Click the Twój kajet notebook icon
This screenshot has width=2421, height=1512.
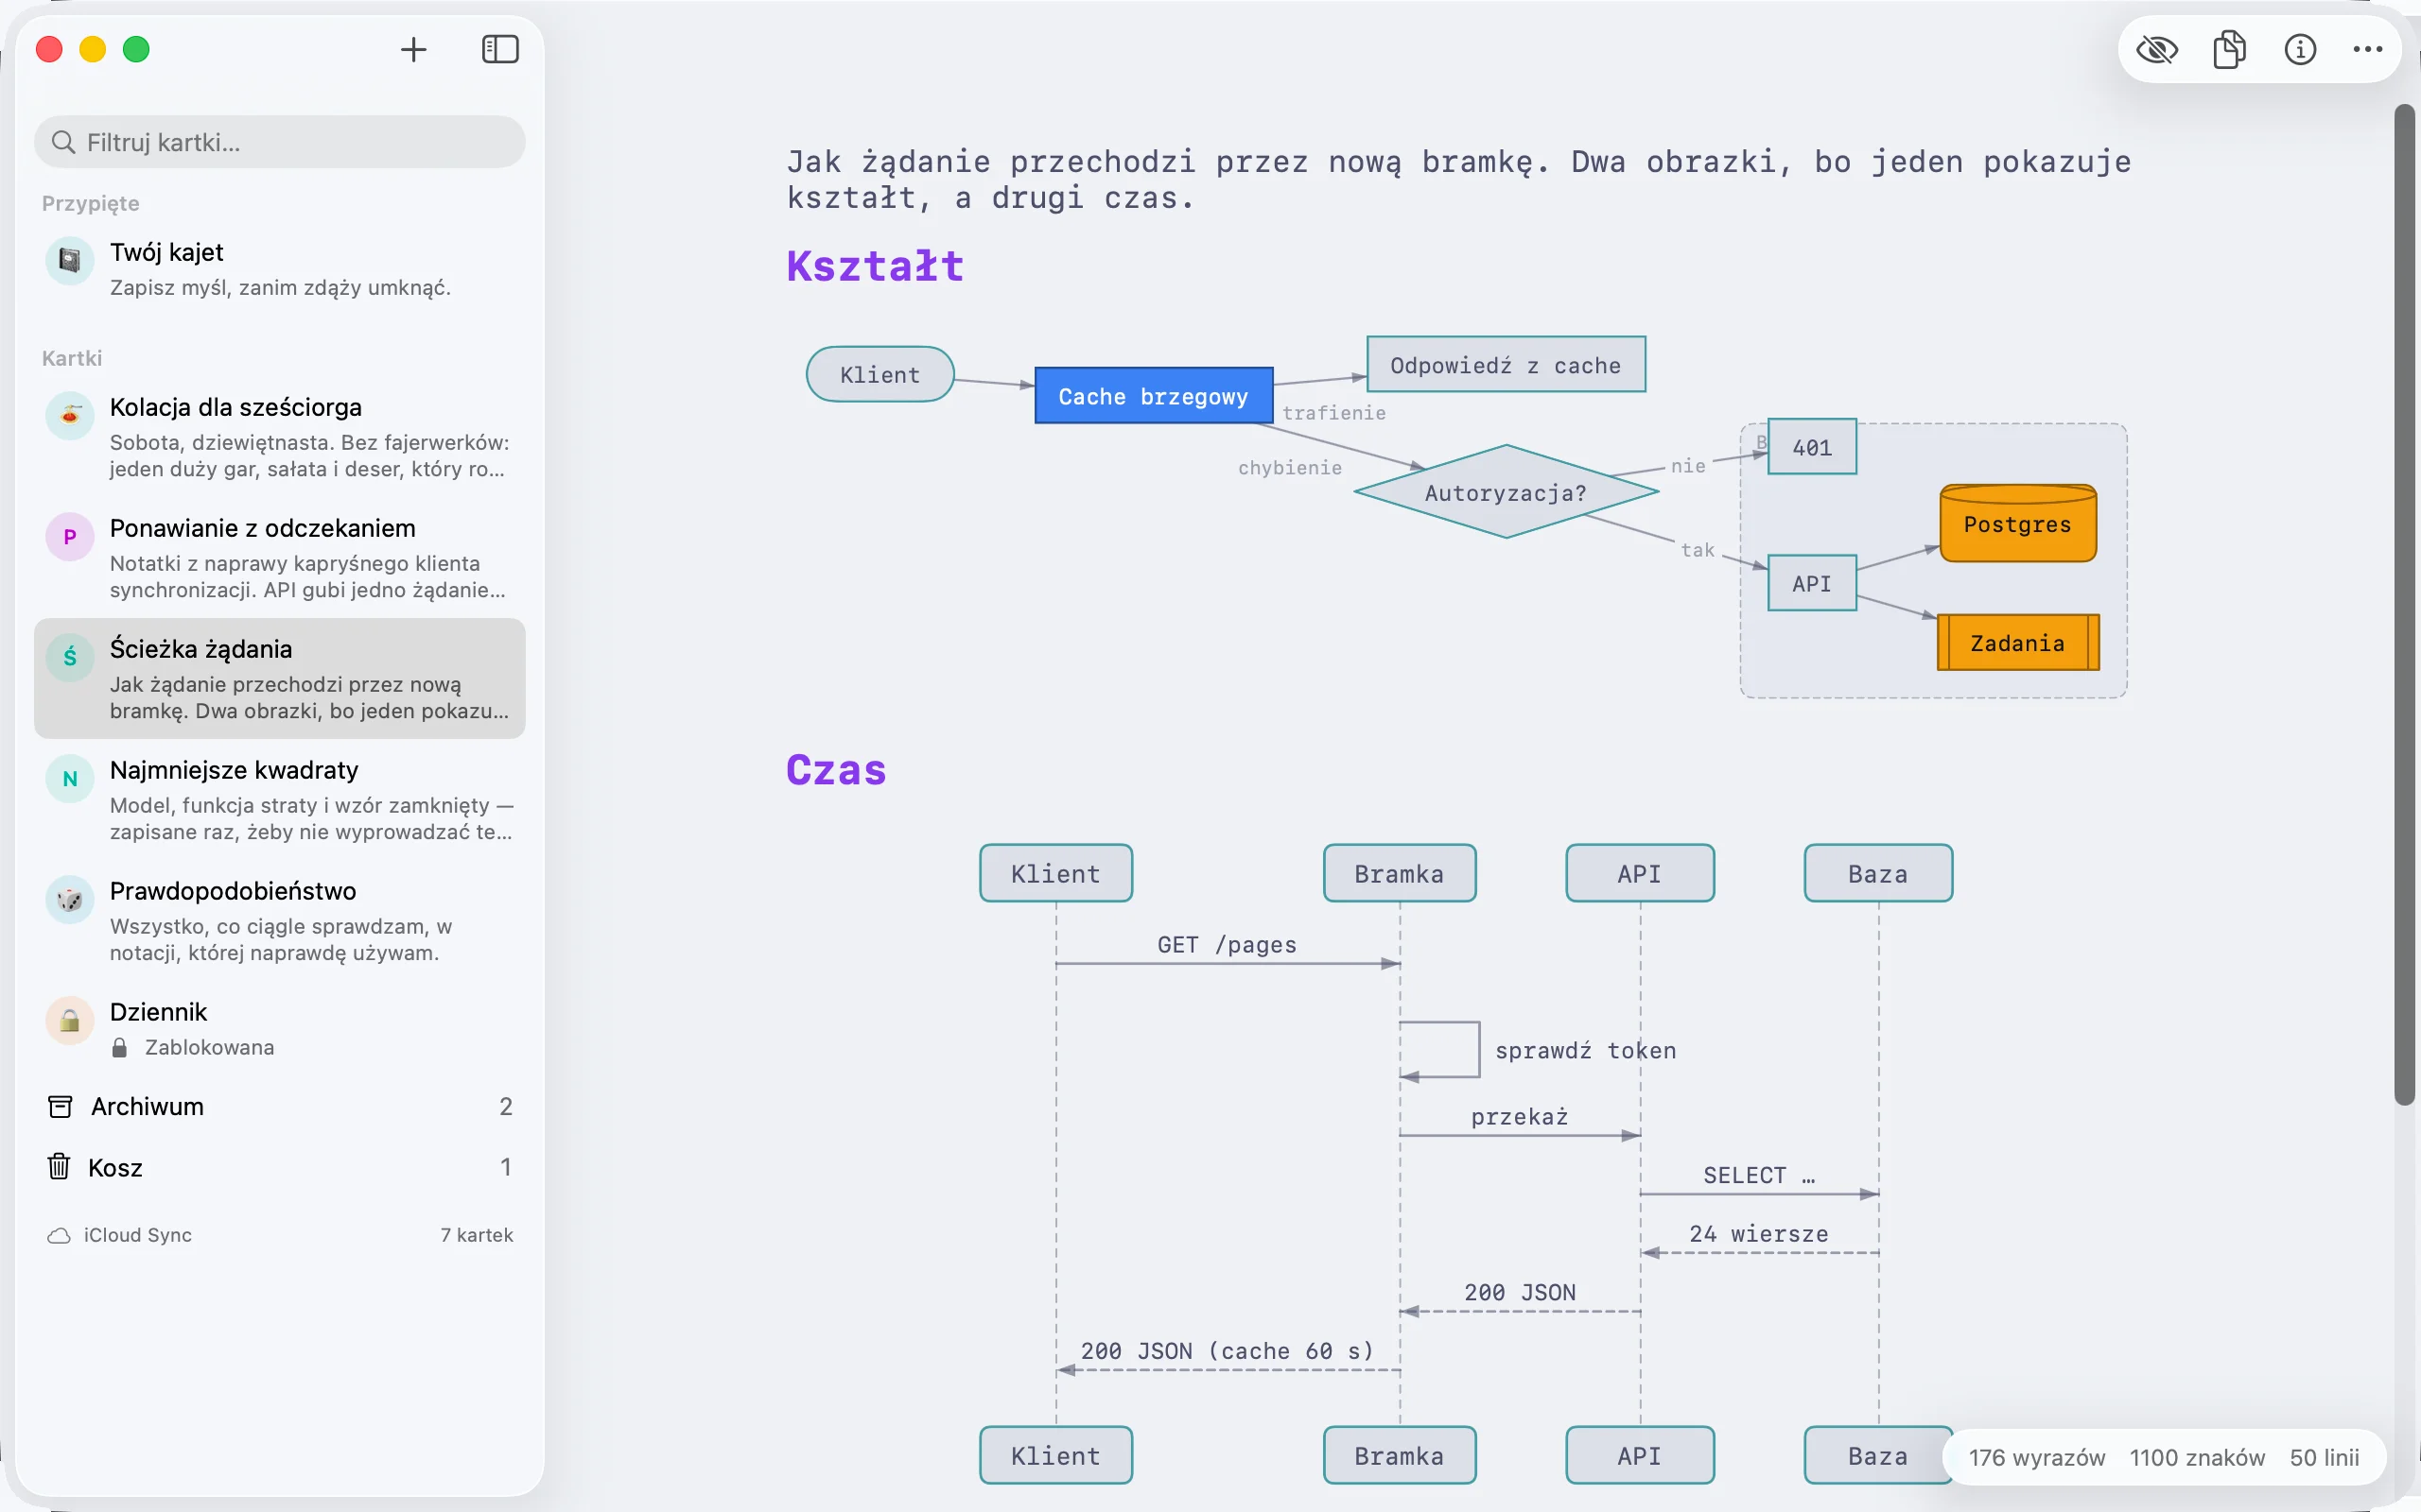tap(70, 261)
